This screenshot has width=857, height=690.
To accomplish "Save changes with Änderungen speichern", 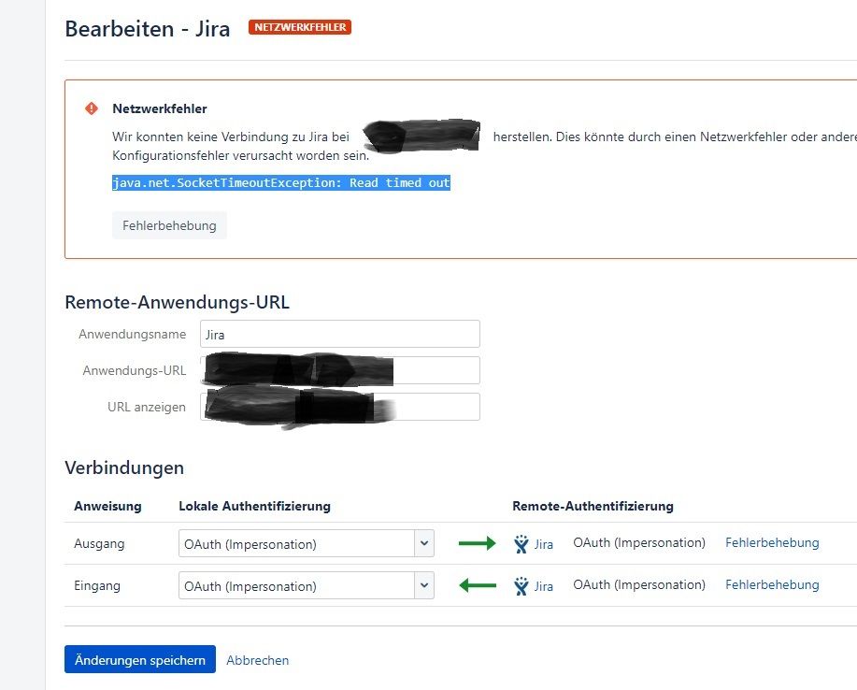I will click(140, 659).
